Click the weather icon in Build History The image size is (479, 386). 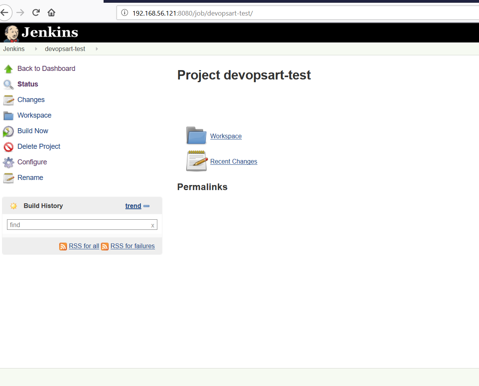14,206
